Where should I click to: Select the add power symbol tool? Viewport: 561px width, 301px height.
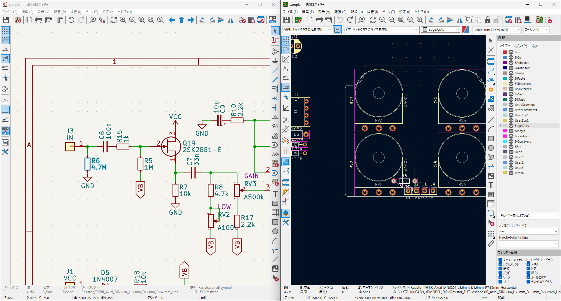click(x=275, y=61)
